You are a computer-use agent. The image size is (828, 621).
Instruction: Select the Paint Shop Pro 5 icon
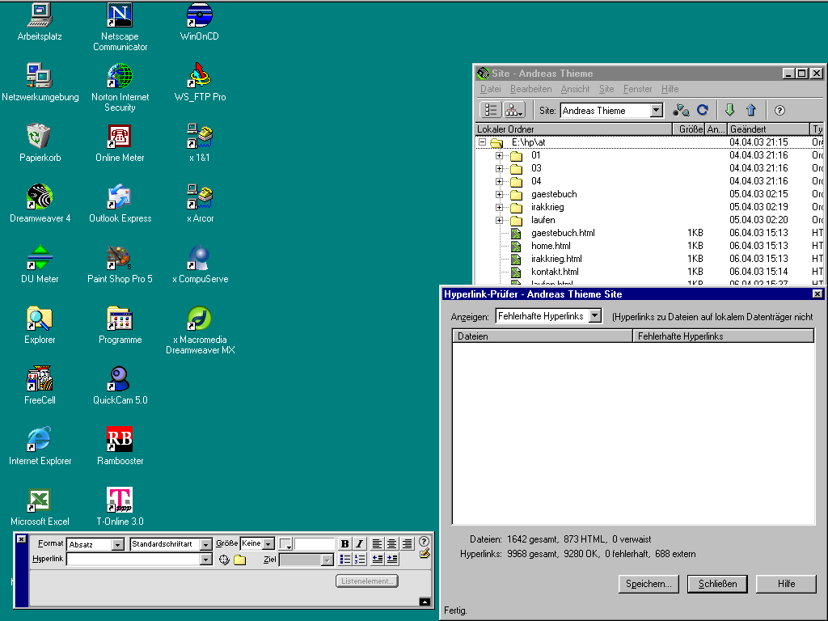coord(120,264)
